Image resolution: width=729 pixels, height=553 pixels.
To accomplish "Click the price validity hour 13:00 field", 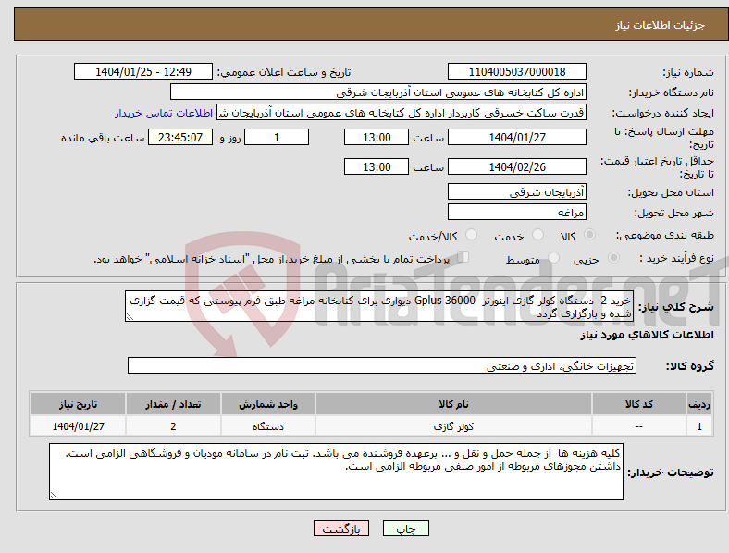I will tap(377, 166).
